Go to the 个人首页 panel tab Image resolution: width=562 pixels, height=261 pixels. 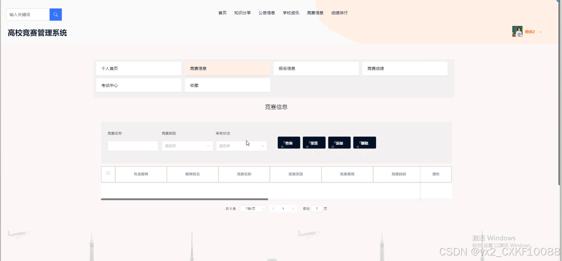tap(139, 68)
